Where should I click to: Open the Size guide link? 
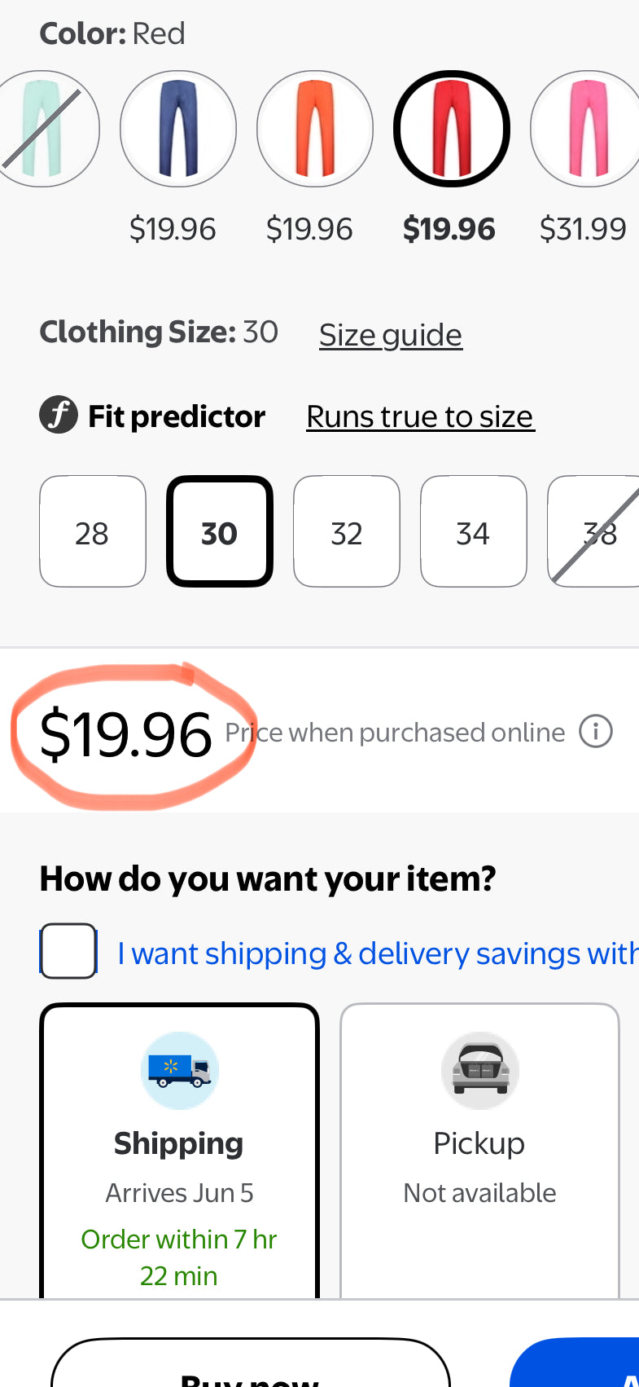click(391, 335)
